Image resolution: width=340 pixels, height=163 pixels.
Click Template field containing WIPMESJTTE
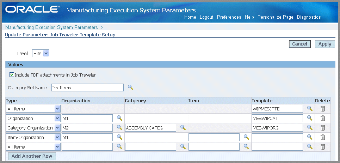click(x=277, y=109)
